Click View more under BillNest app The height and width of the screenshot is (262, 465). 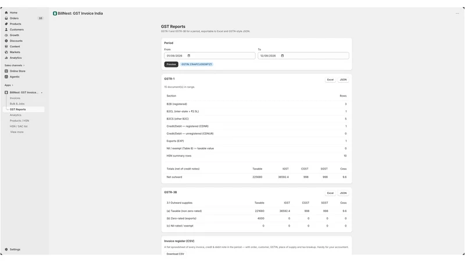coord(17,132)
